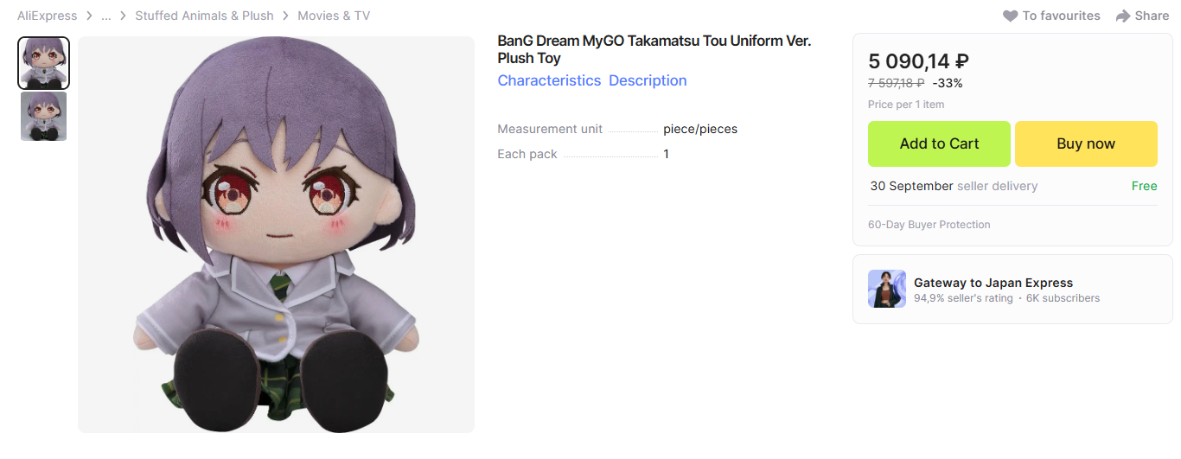Screen dimensions: 1181x459
Task: Click the Share arrow icon
Action: [x=1123, y=16]
